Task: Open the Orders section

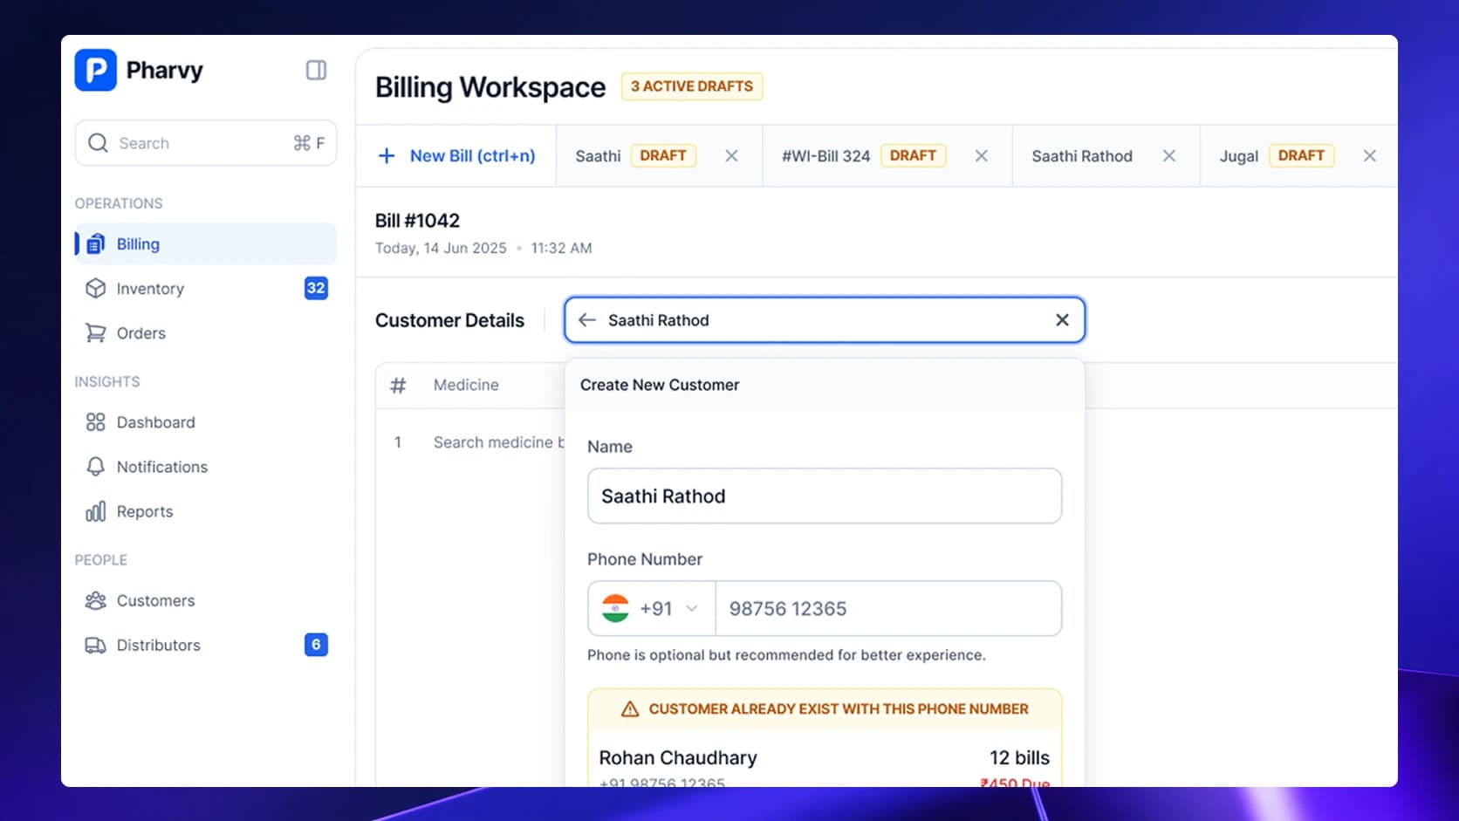Action: [206, 333]
